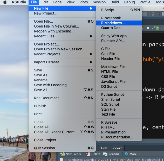164x161 pixels.
Task: Choose Knit Document
Action: coord(62,98)
